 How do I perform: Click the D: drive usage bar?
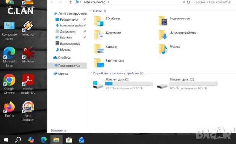tap(193, 84)
